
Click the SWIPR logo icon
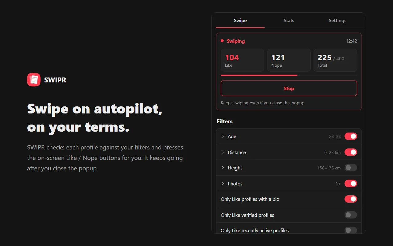pos(34,80)
